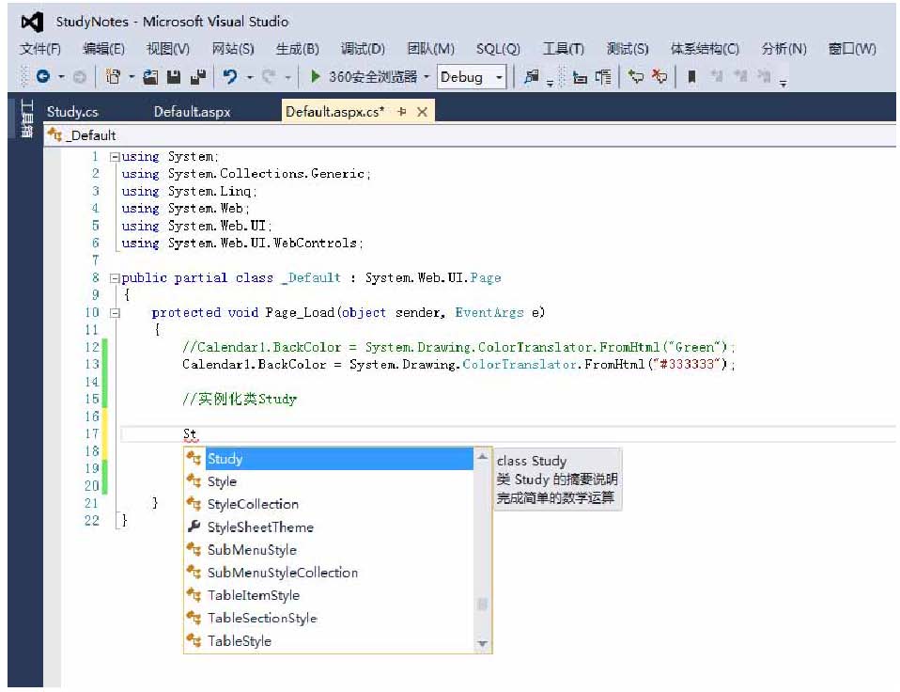Click the Undo arrow icon
This screenshot has width=900, height=692.
point(230,76)
